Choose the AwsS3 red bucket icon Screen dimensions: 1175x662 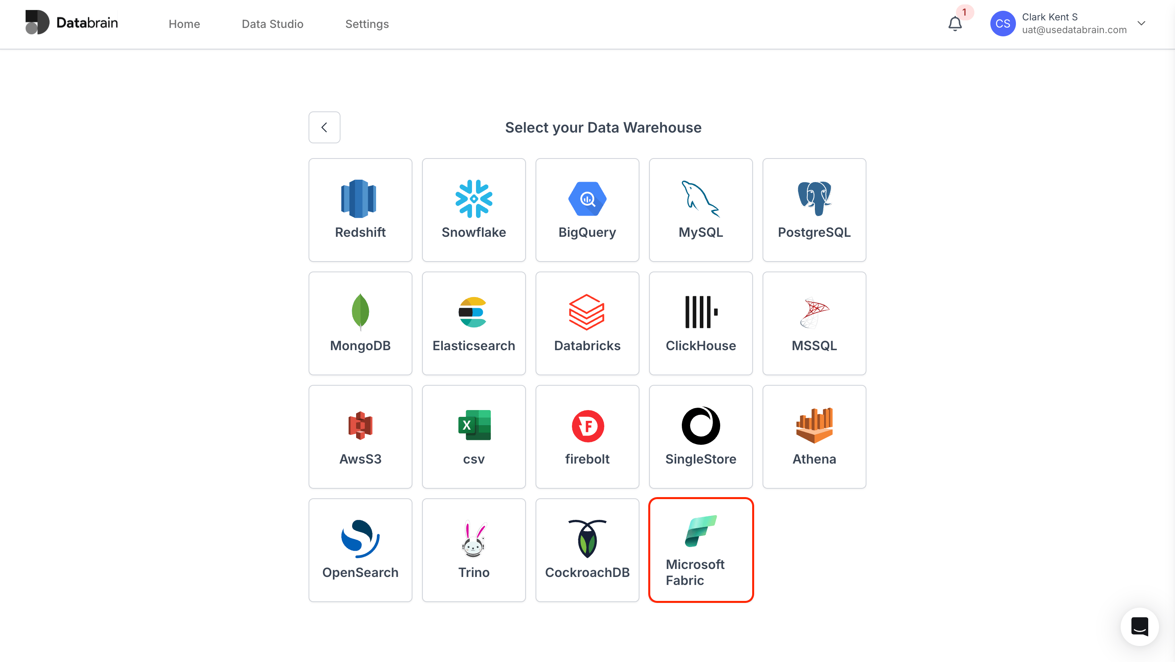360,426
